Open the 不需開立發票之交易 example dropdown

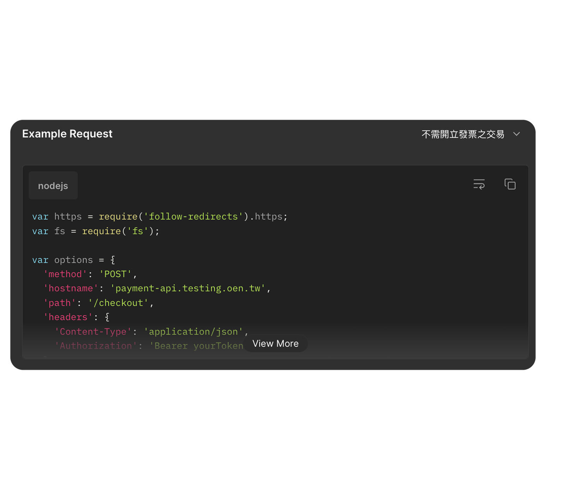point(471,134)
